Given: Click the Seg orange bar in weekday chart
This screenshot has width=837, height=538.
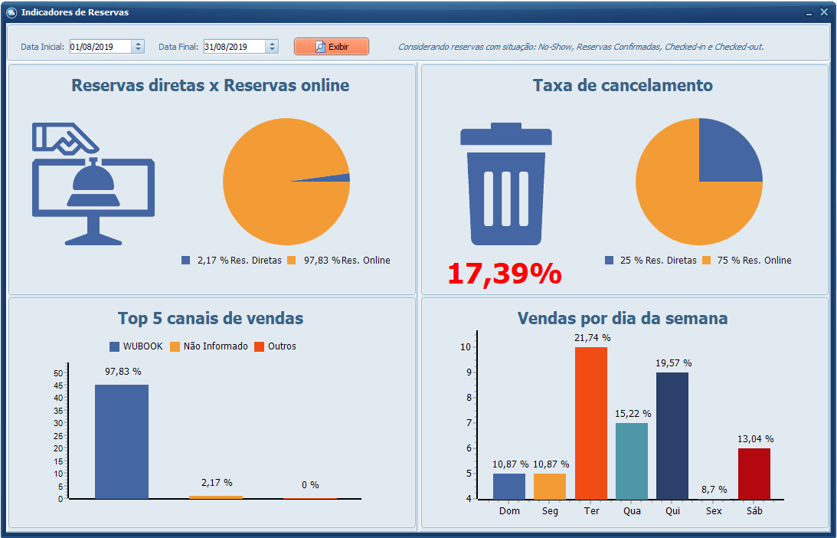Looking at the screenshot, I should (550, 486).
